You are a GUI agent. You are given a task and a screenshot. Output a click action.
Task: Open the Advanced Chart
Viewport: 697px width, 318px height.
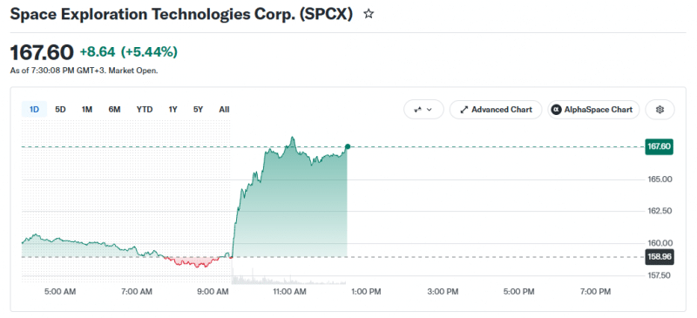point(496,110)
